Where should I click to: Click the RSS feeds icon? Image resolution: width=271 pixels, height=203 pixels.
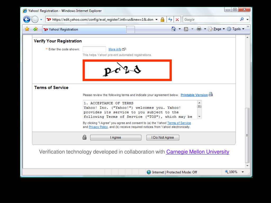click(186, 29)
